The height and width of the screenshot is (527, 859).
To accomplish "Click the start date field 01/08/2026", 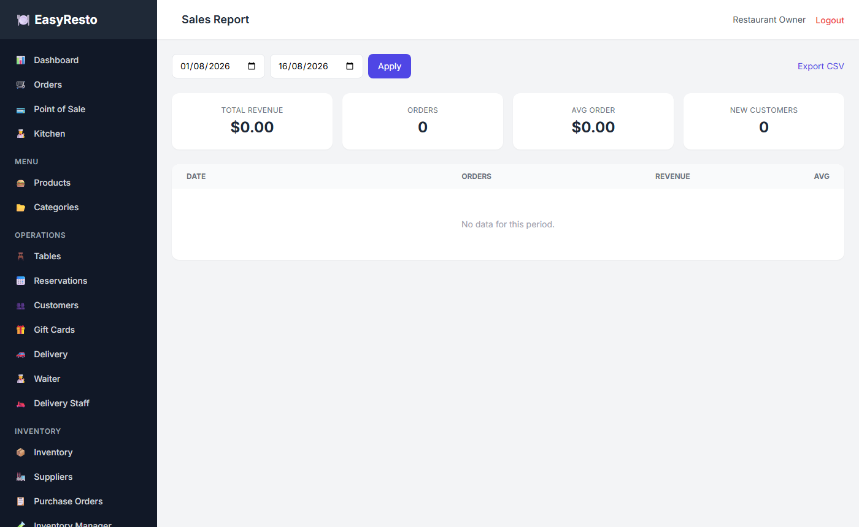I will (x=218, y=66).
